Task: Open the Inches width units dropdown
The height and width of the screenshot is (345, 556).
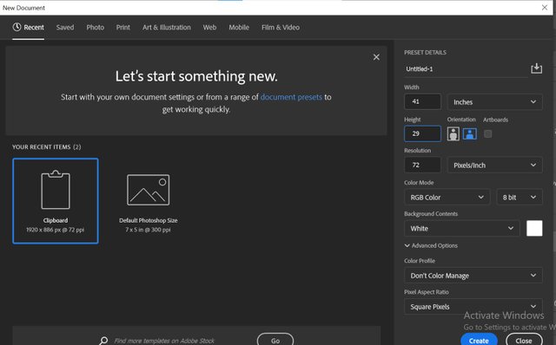Action: [x=494, y=102]
